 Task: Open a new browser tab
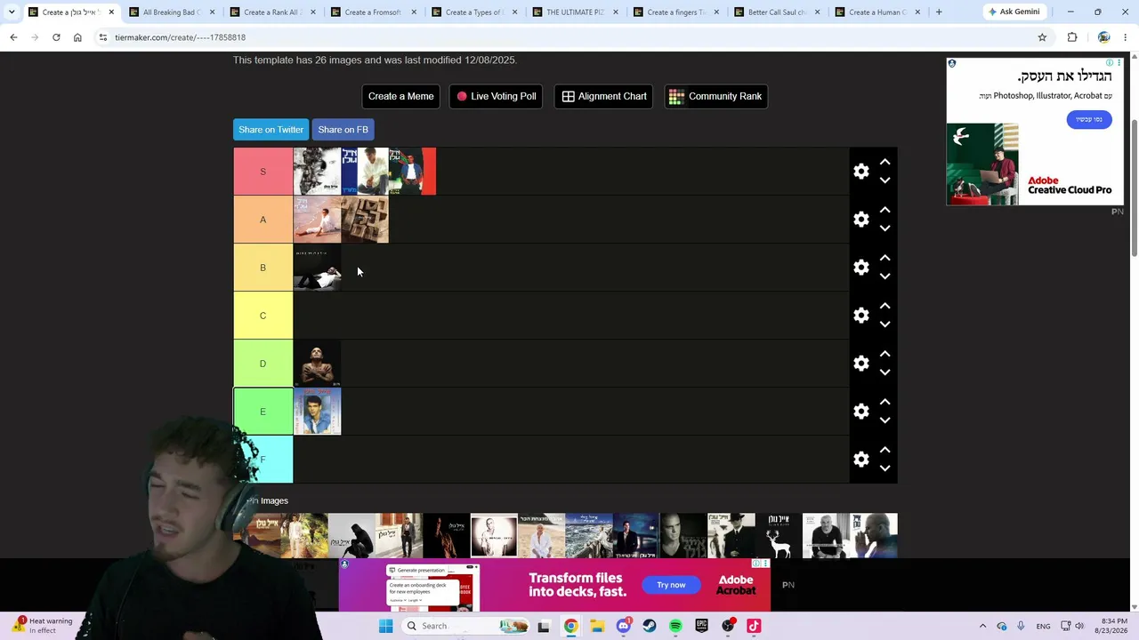coord(939,12)
